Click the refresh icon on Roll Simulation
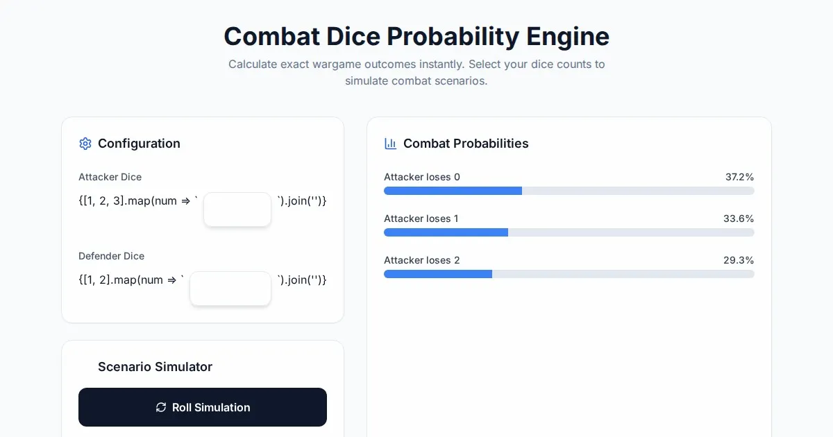This screenshot has width=833, height=437. 161,407
